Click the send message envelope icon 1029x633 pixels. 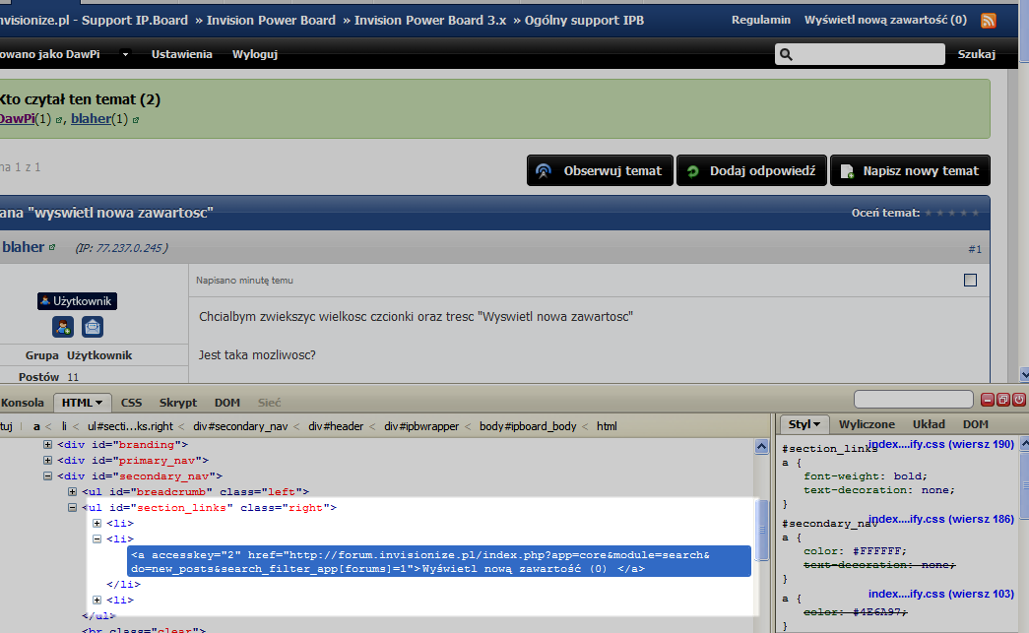tap(93, 327)
